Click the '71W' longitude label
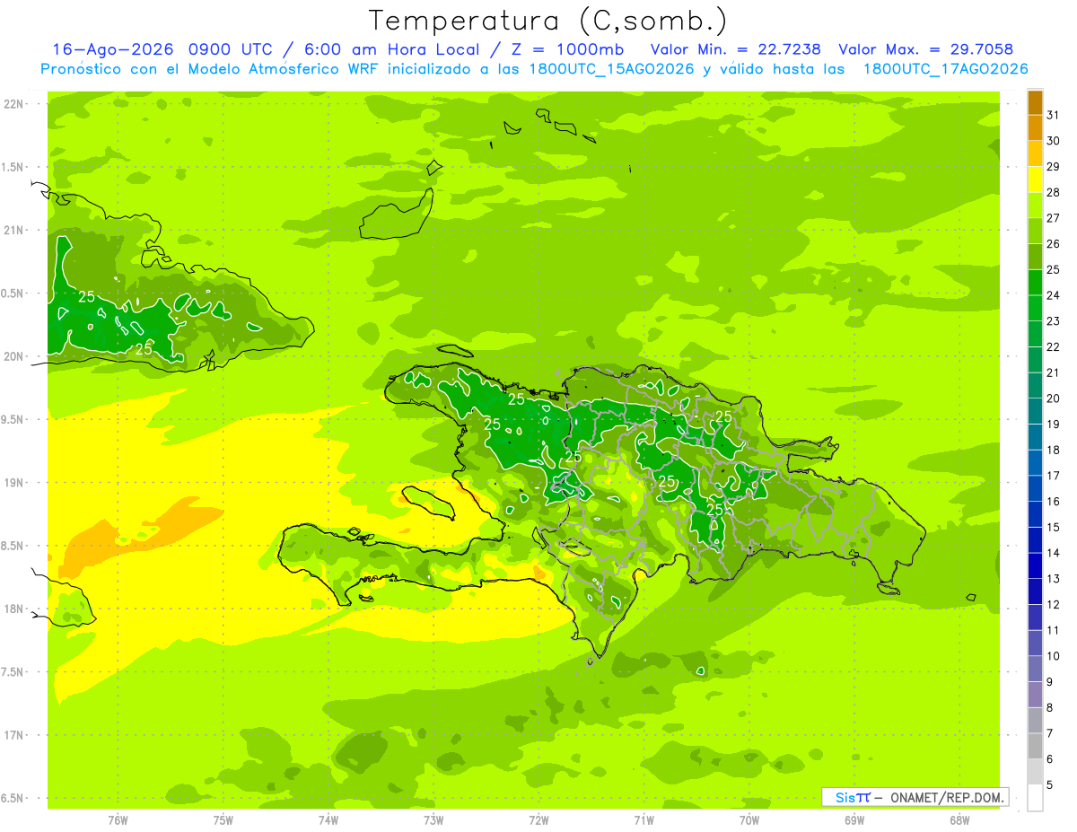 tap(644, 819)
